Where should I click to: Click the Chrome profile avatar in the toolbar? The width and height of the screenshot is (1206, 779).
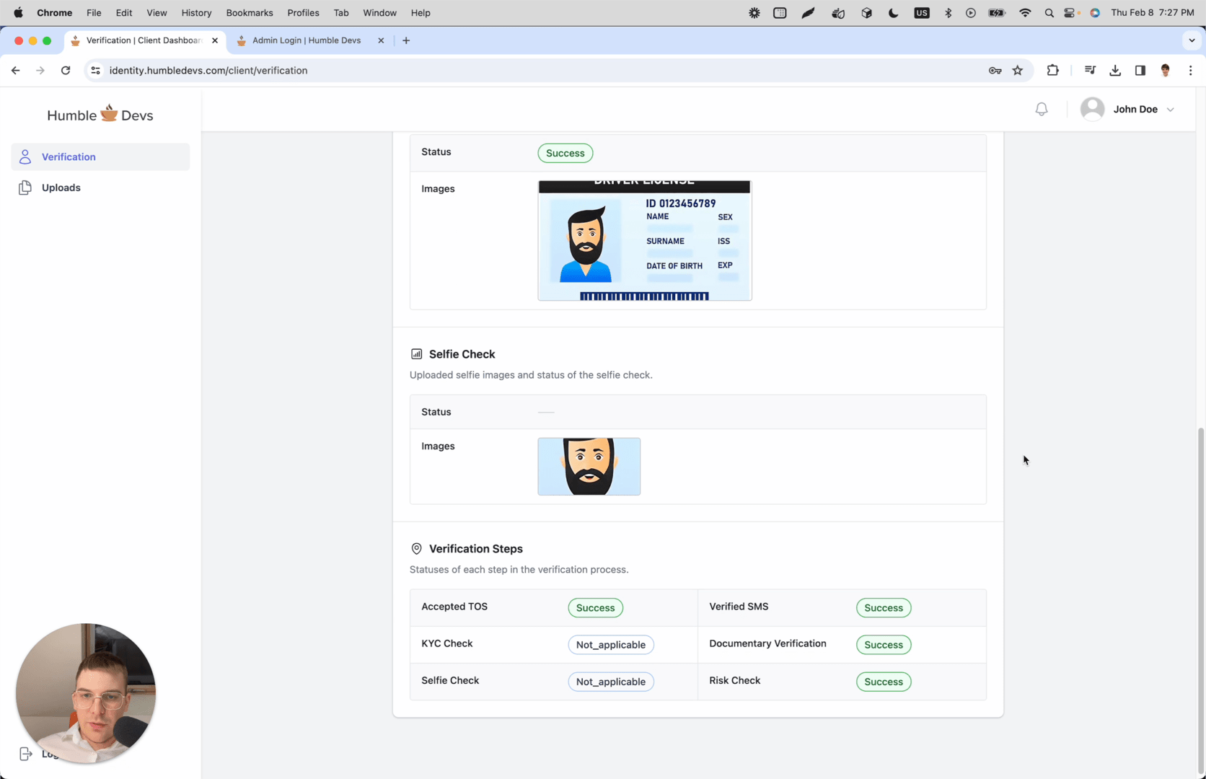(x=1166, y=70)
